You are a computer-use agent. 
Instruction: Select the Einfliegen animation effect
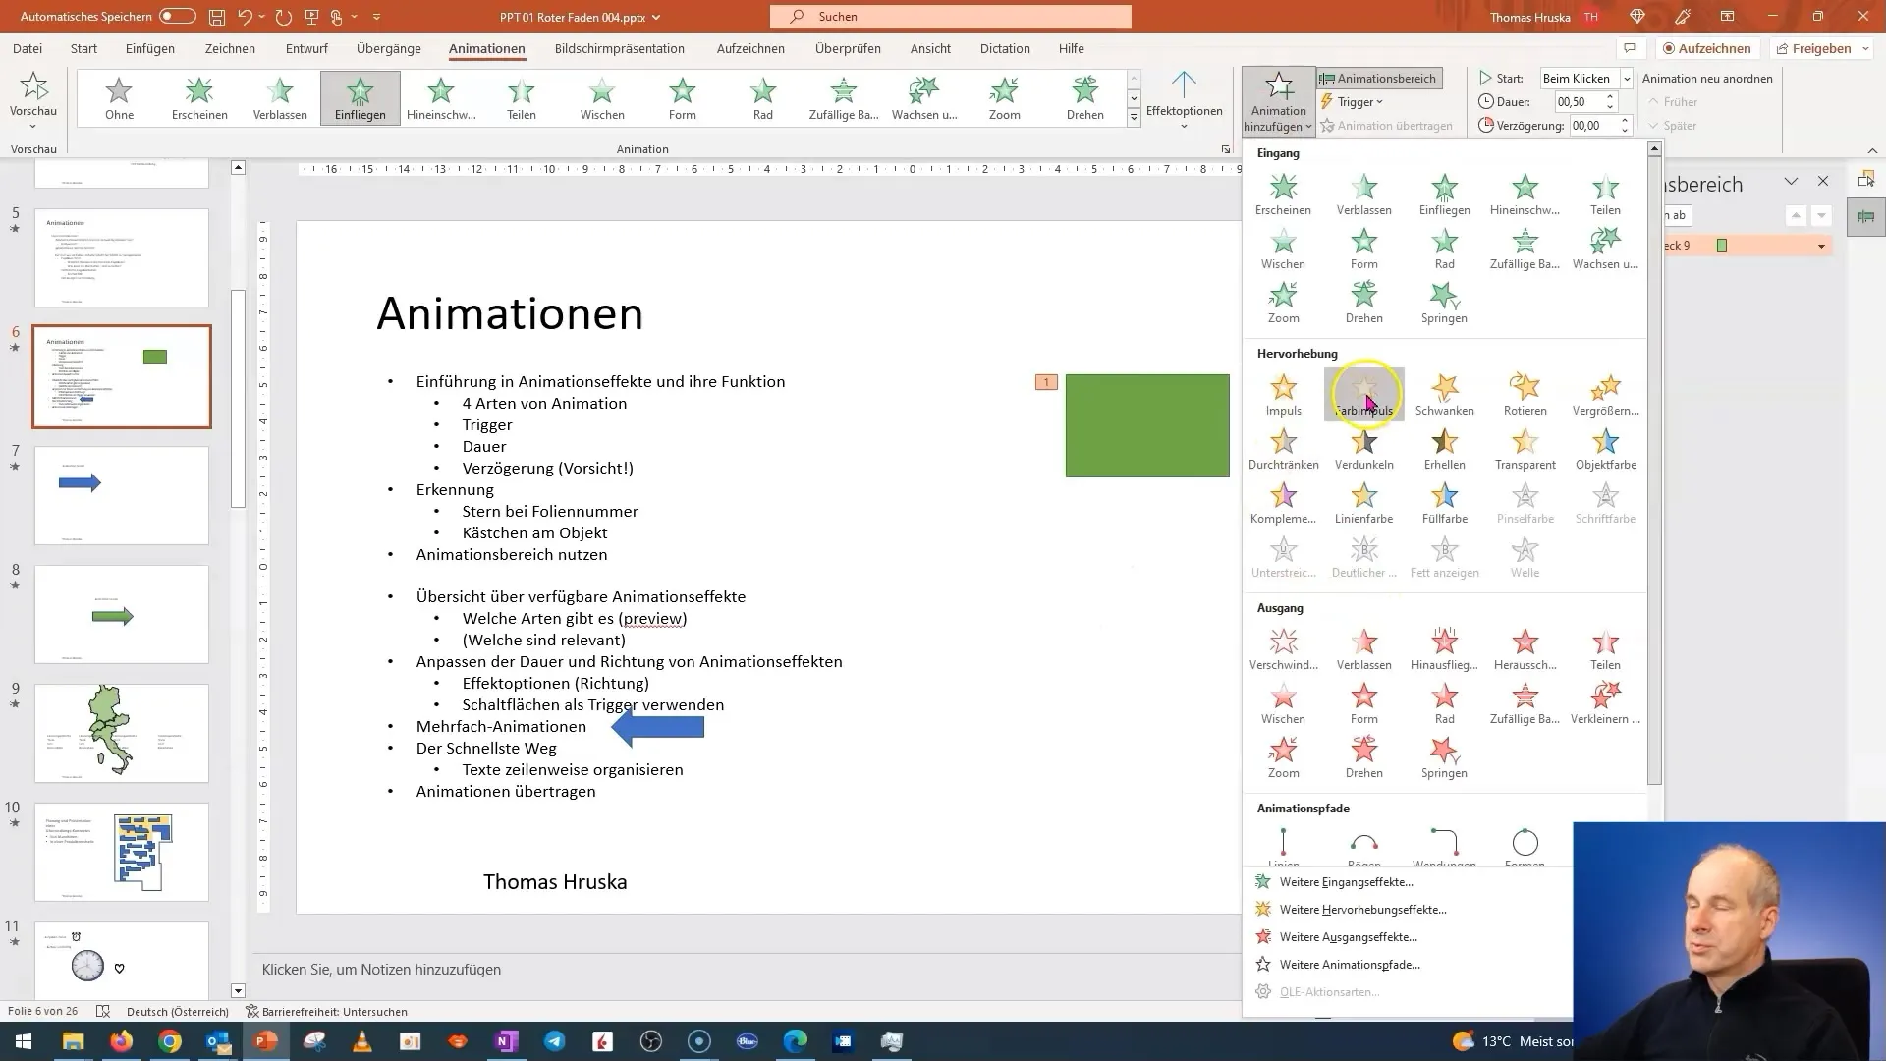(1444, 192)
